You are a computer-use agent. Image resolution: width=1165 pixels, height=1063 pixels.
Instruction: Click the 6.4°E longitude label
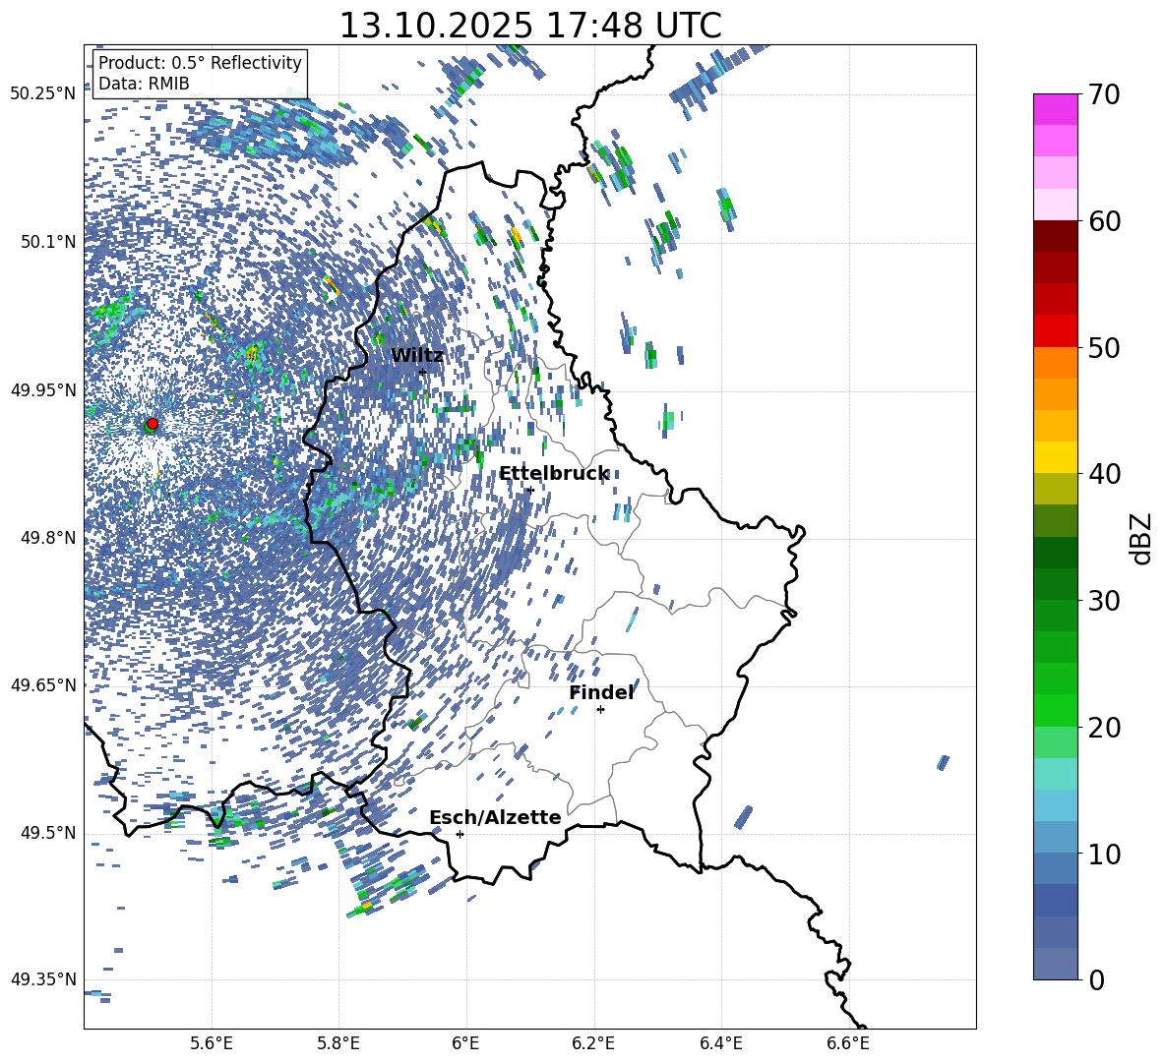[x=720, y=1043]
